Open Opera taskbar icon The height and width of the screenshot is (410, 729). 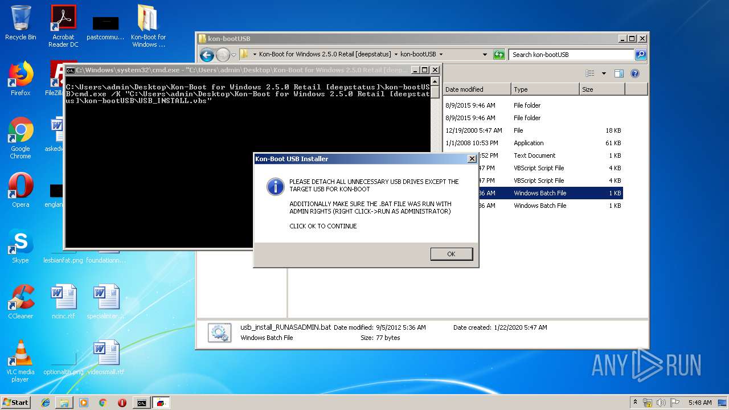tap(122, 403)
